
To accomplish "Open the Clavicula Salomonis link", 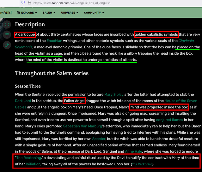I will coord(104,44).
